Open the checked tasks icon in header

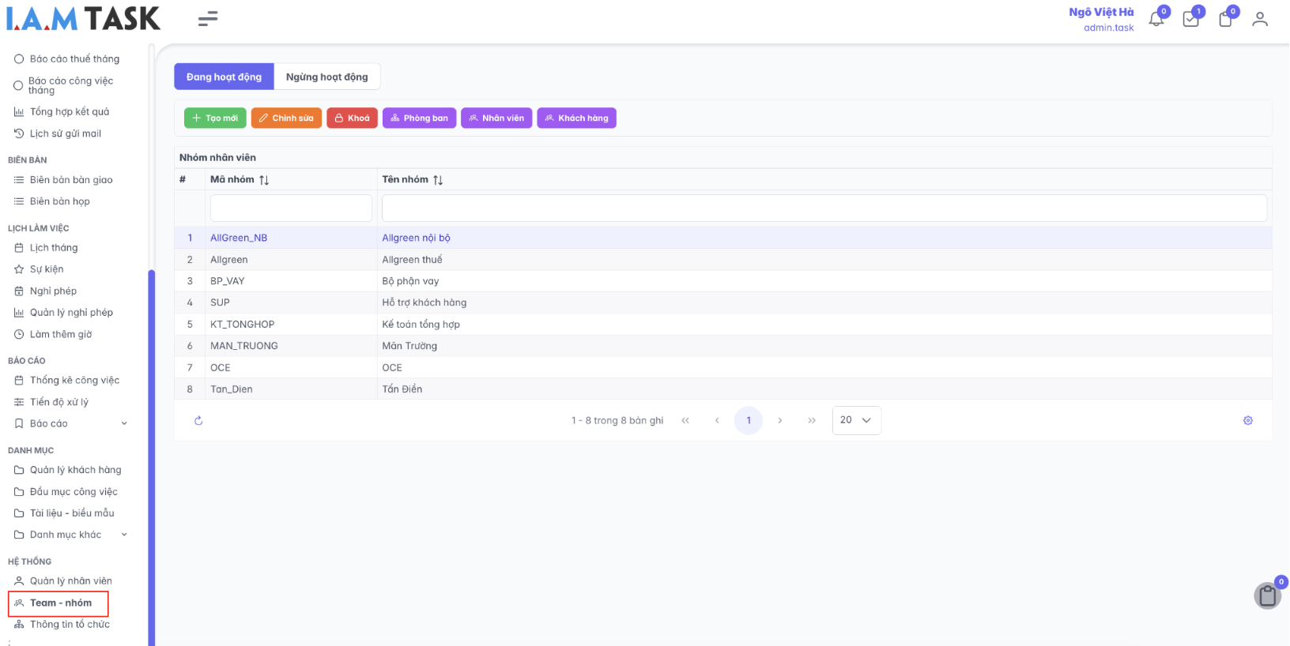[x=1190, y=20]
